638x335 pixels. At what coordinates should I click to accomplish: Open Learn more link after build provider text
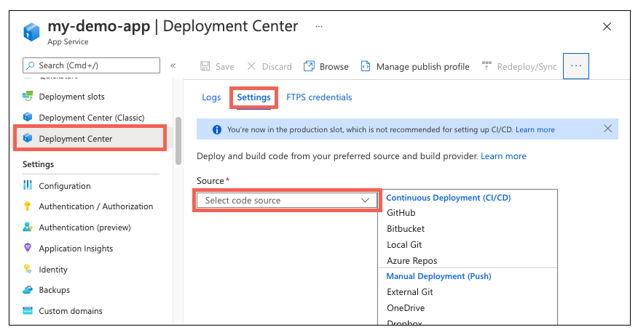(503, 156)
